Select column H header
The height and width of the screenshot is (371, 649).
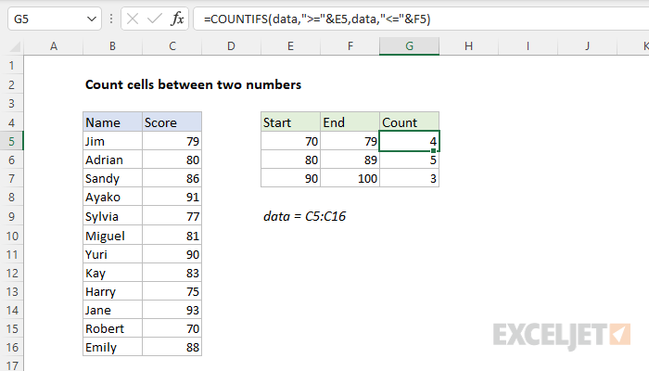[x=468, y=46]
